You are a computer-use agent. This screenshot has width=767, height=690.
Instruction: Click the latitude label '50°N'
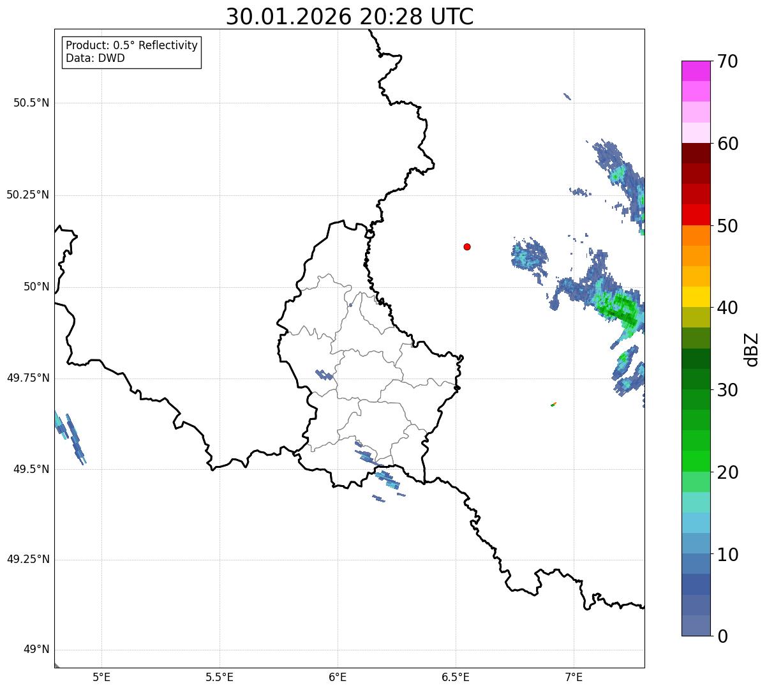coord(36,287)
